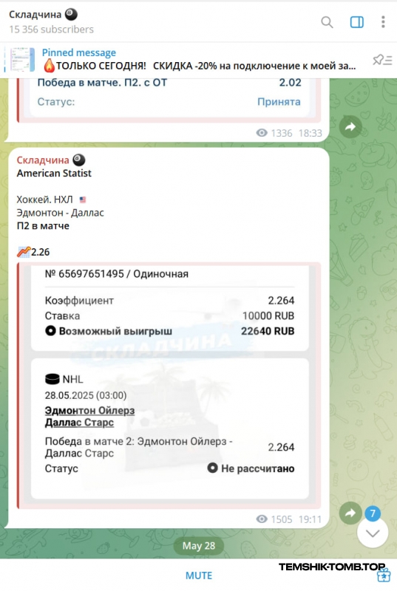Forward the 18:33 post with share arrow

350,126
